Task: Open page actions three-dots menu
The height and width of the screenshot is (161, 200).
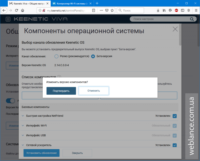Action: click(x=101, y=10)
